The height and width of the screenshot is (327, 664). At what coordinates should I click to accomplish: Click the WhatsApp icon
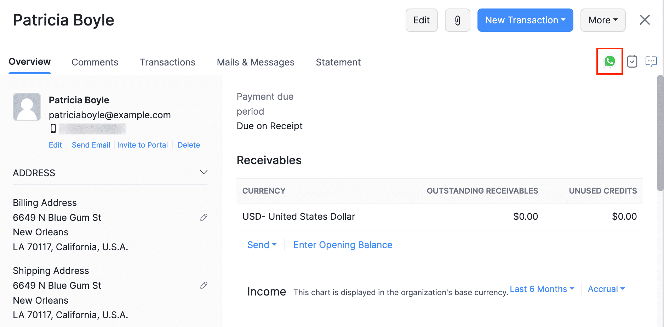coord(609,61)
